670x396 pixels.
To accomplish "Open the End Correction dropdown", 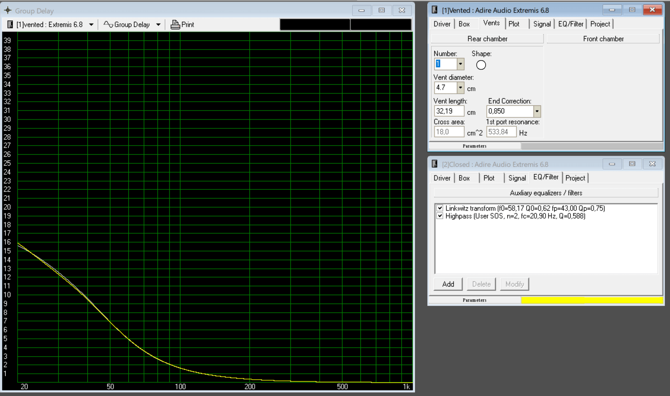I will click(537, 111).
